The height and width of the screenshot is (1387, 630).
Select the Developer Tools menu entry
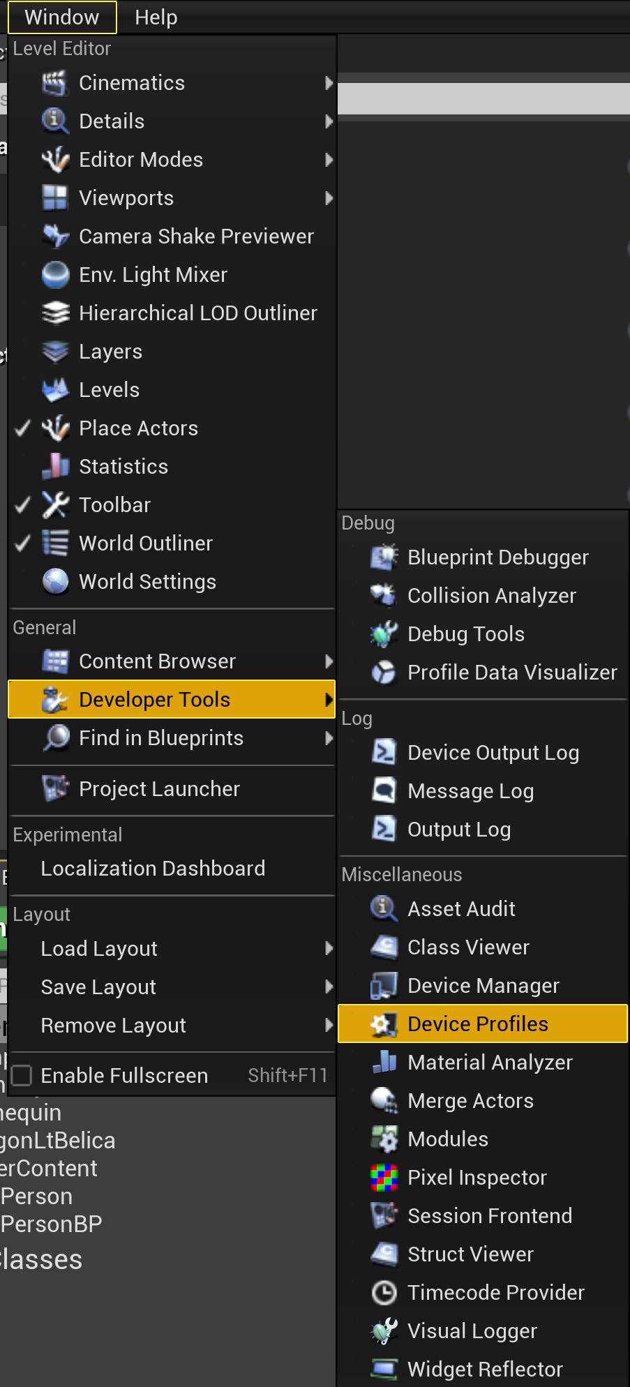click(x=172, y=699)
